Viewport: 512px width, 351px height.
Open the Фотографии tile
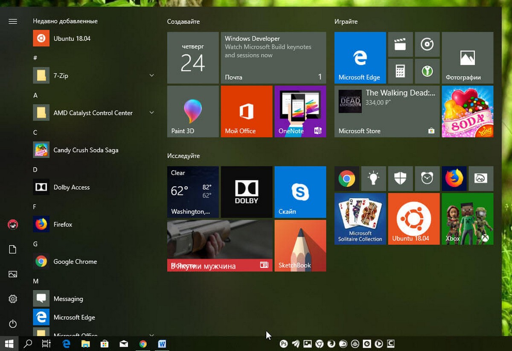tap(468, 58)
